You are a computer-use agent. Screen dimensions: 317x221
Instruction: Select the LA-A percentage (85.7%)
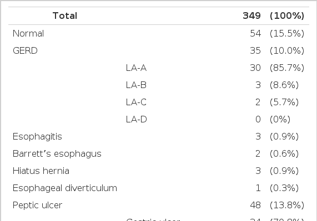coord(287,68)
